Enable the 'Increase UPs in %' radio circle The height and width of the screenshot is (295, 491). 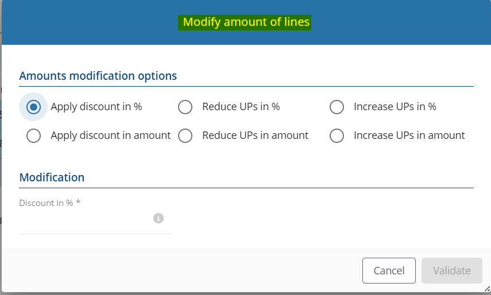337,107
